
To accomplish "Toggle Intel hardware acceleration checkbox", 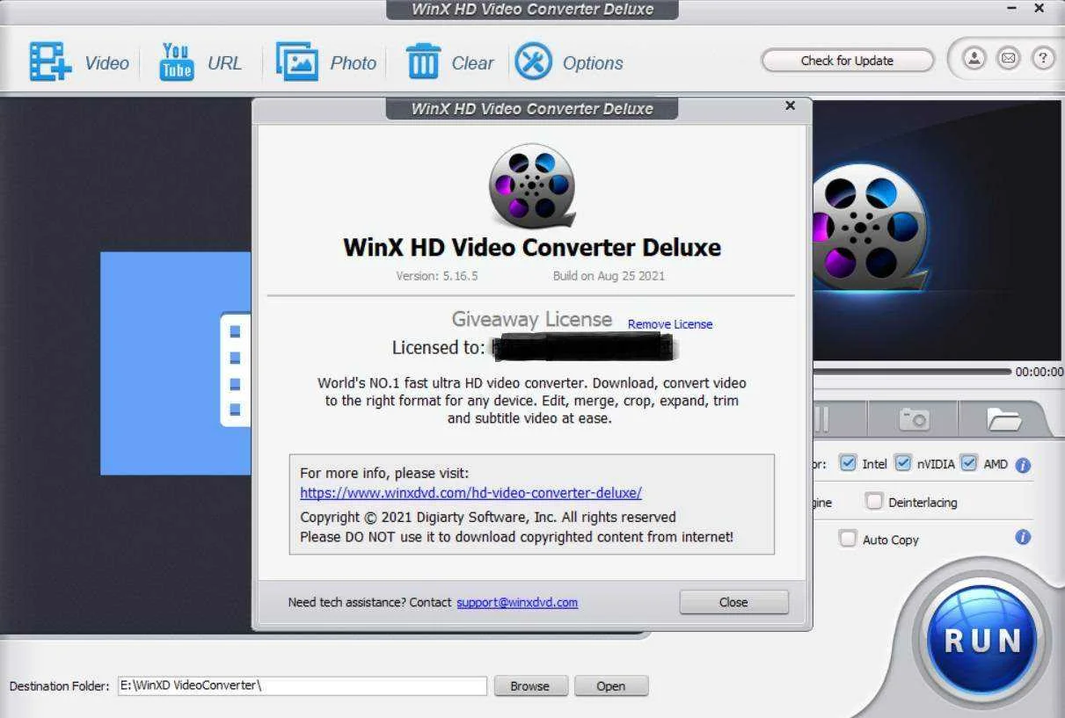I will (848, 463).
